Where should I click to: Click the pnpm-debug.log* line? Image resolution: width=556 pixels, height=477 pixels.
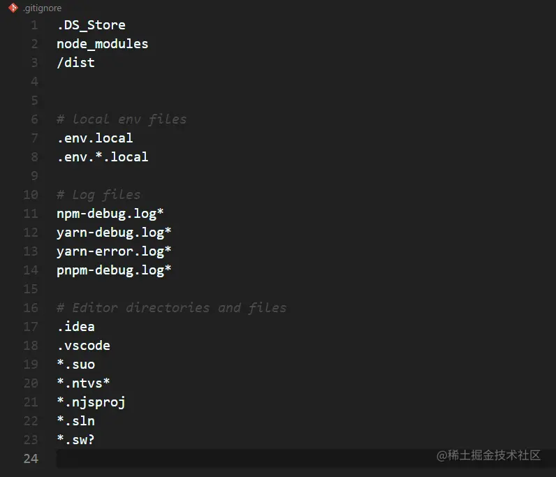point(114,270)
